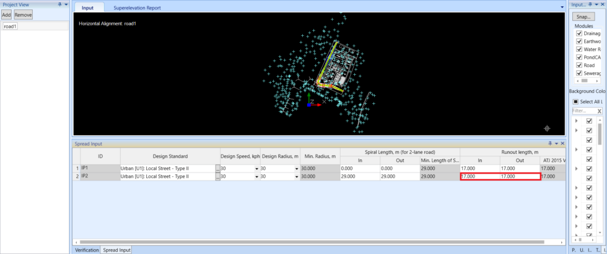Click the Add button in Project View

(x=6, y=15)
